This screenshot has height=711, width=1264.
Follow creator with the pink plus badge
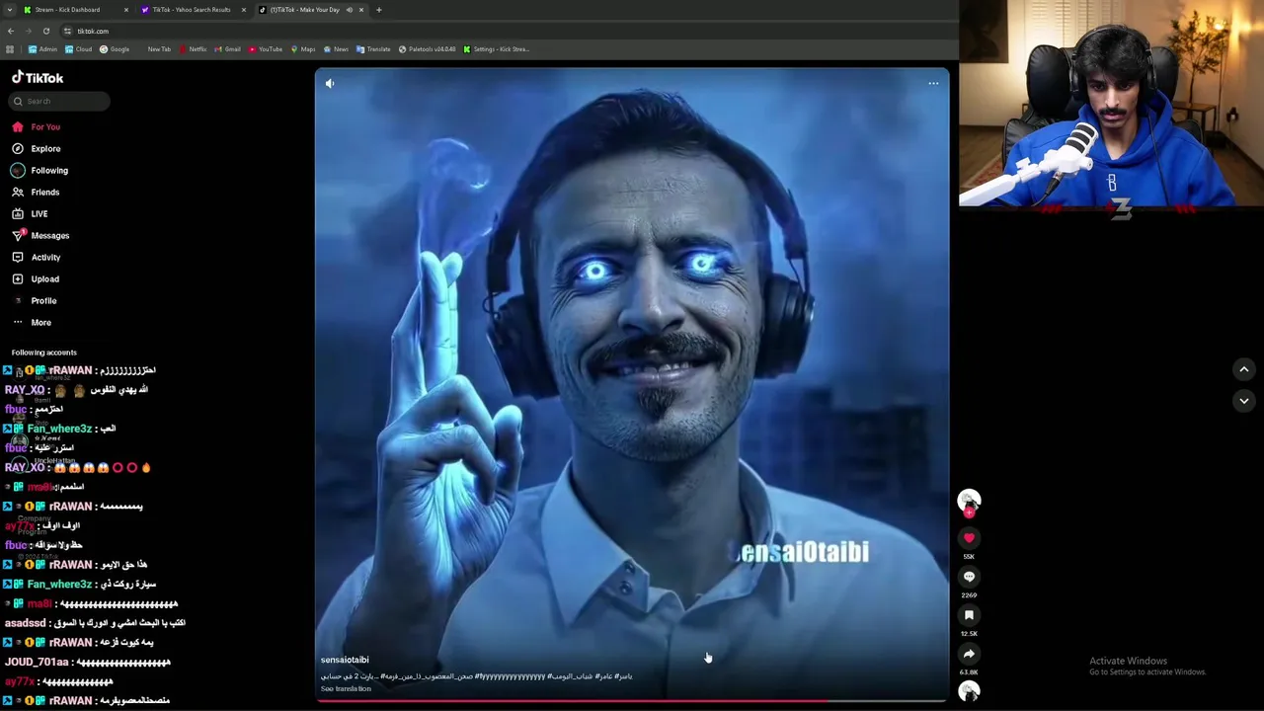tap(969, 513)
